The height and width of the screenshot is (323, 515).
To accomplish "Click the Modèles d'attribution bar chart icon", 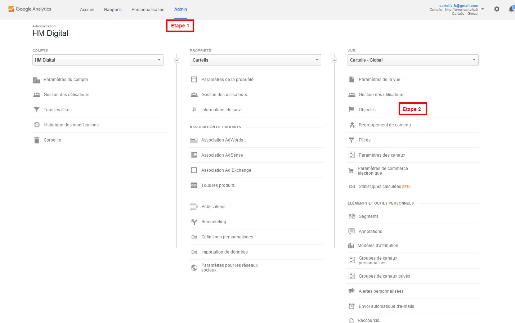I will click(x=351, y=246).
